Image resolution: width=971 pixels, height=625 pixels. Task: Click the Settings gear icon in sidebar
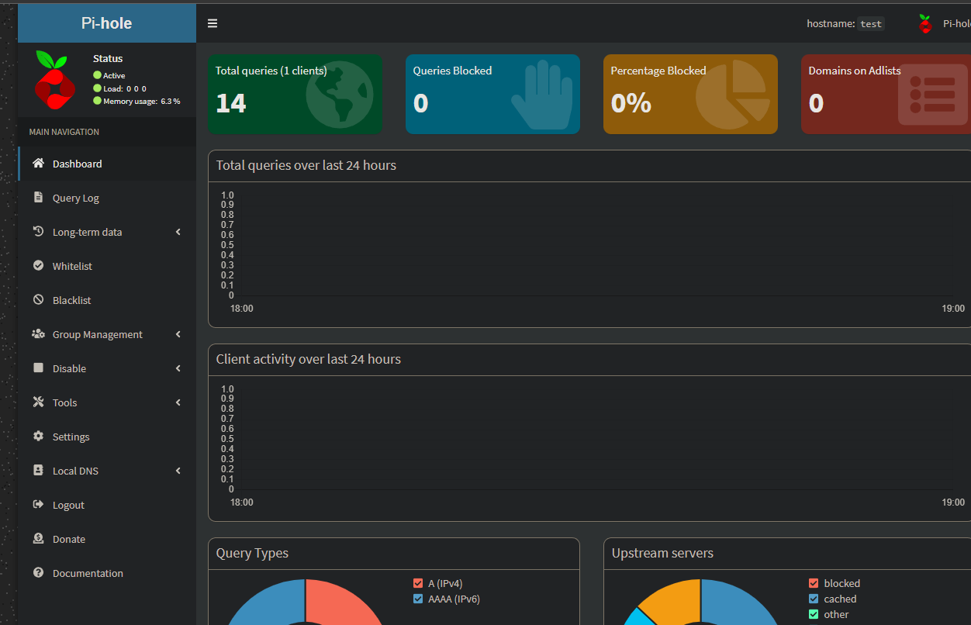coord(38,437)
